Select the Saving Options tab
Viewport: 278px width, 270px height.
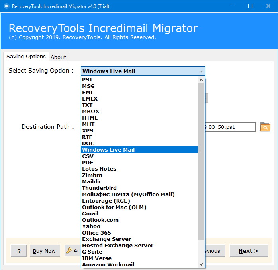(26, 57)
